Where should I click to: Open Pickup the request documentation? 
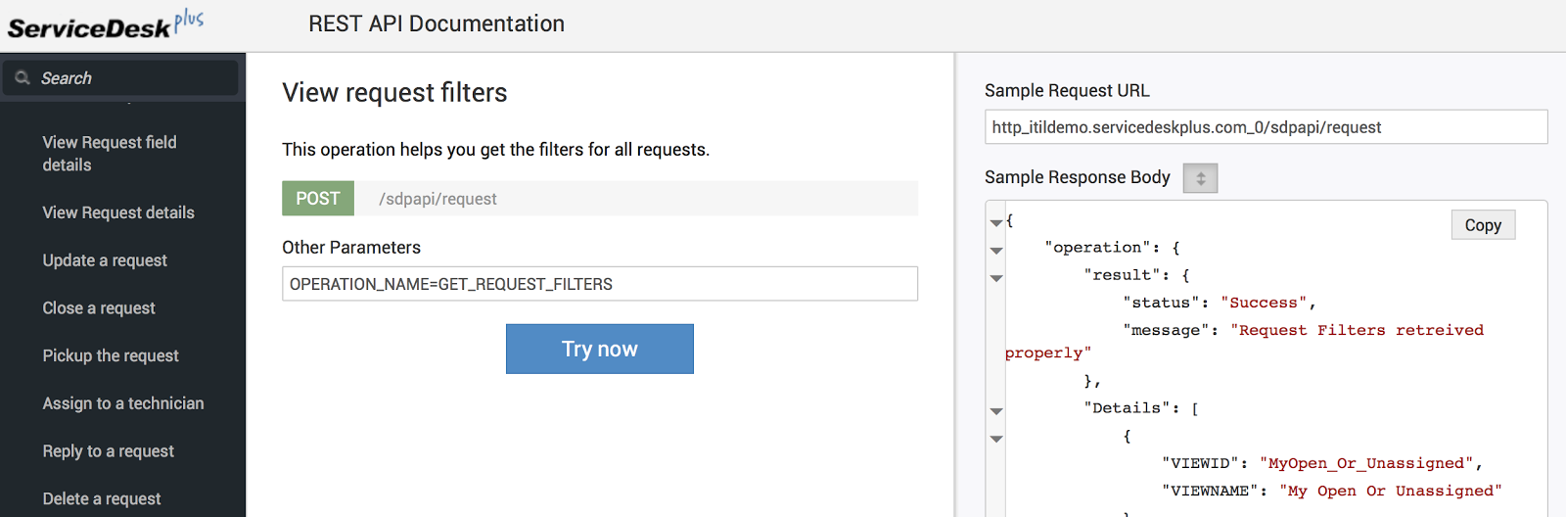pyautogui.click(x=111, y=355)
